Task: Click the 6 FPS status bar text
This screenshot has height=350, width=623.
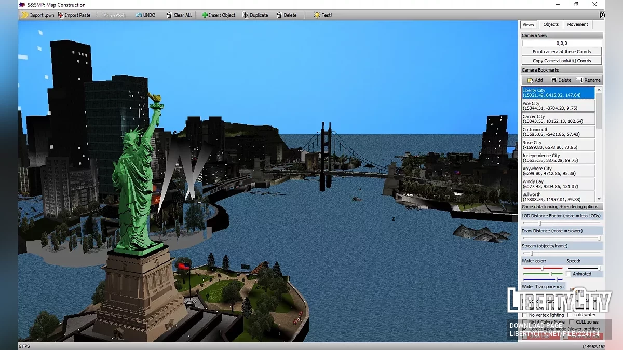Action: coord(24,346)
